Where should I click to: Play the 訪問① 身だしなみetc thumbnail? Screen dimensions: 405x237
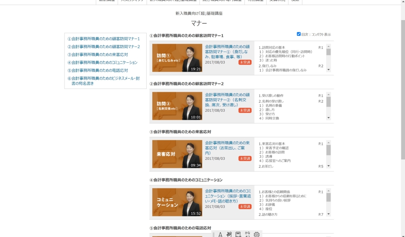177,58
